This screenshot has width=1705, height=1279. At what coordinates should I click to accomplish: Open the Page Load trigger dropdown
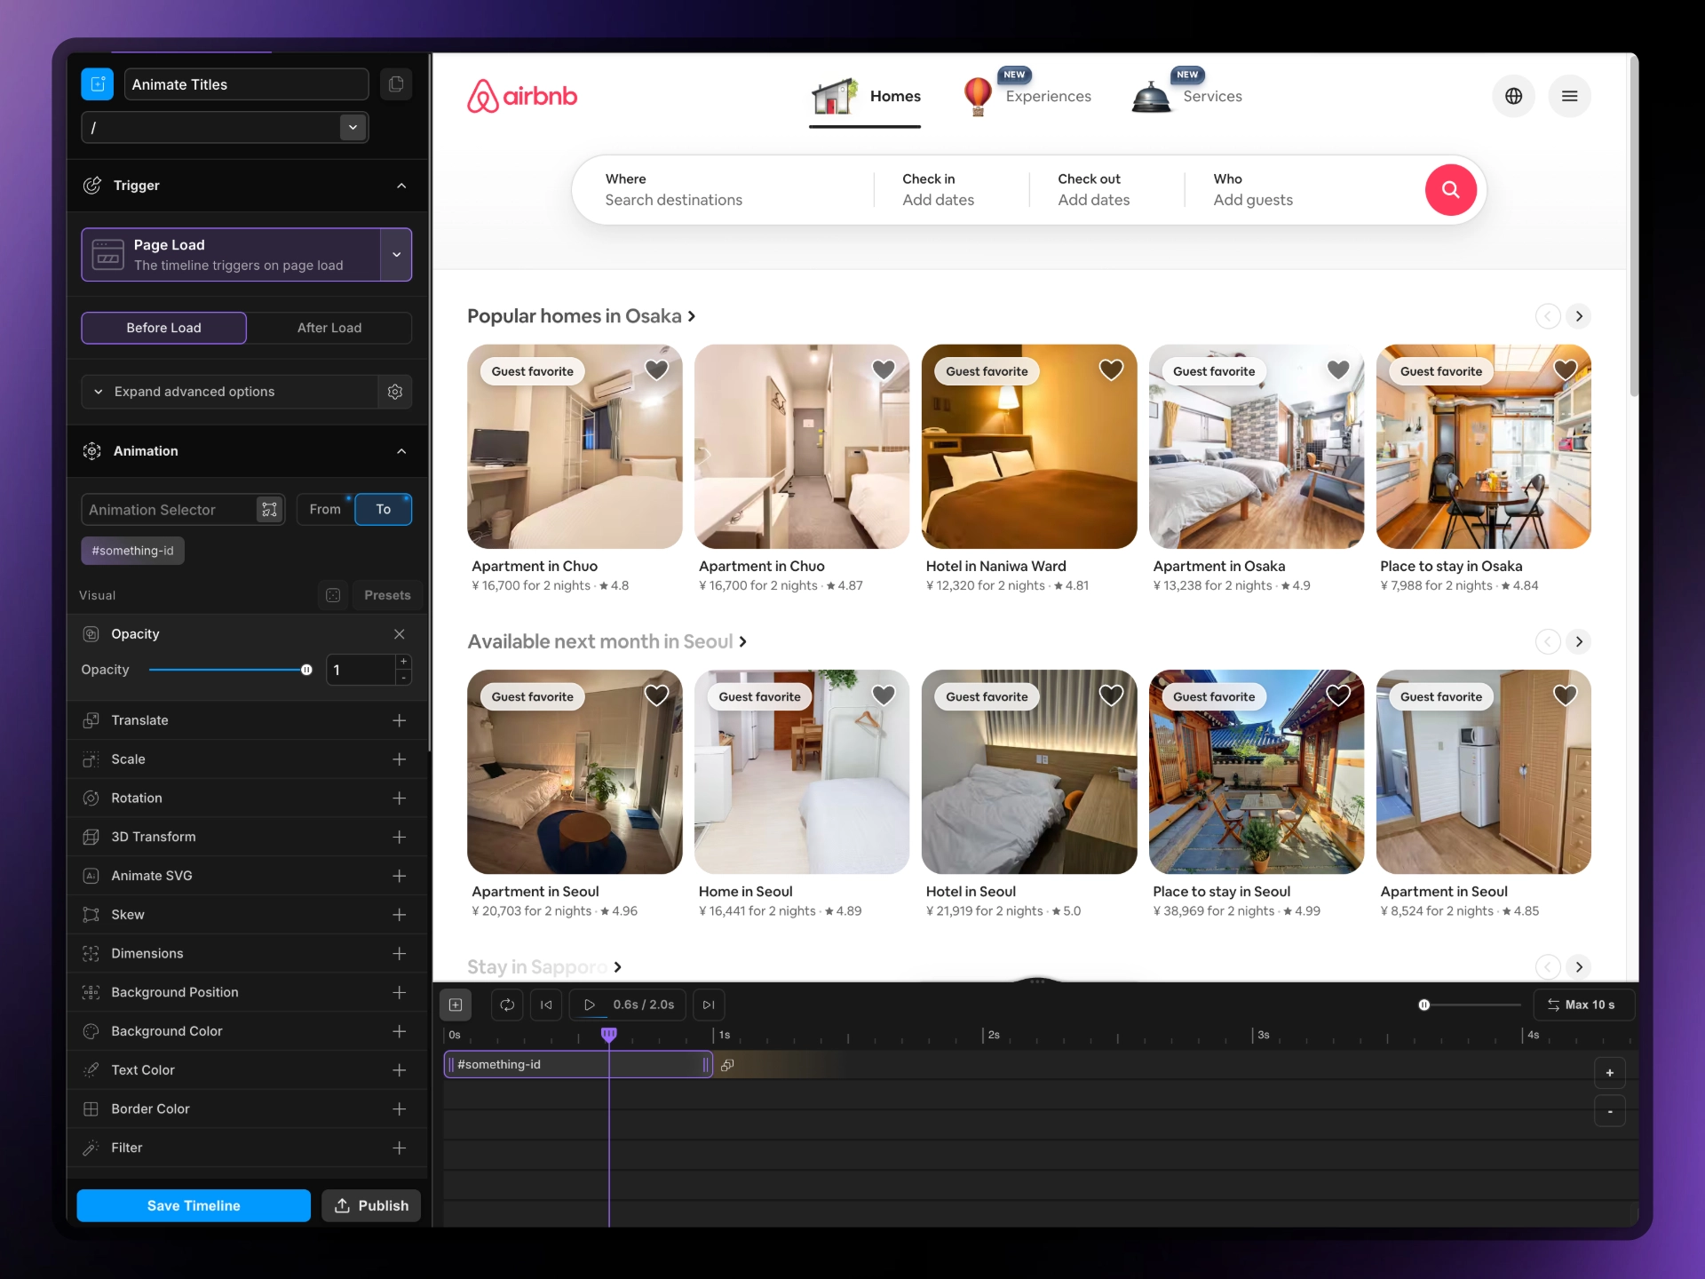396,255
